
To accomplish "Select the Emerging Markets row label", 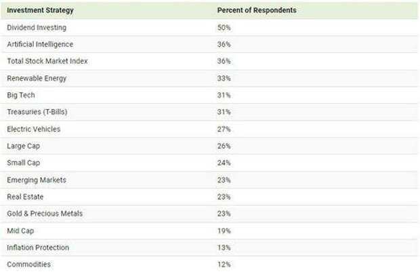I will (37, 180).
